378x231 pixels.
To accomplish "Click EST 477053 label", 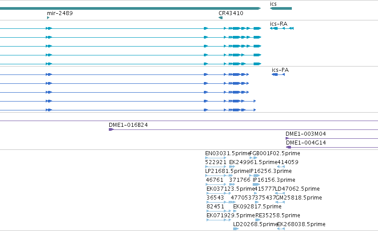I will click(x=241, y=198).
